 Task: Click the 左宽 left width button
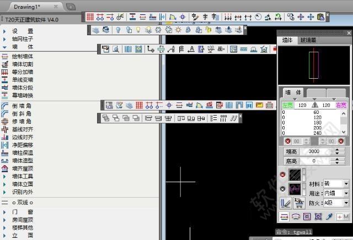[x=287, y=105]
